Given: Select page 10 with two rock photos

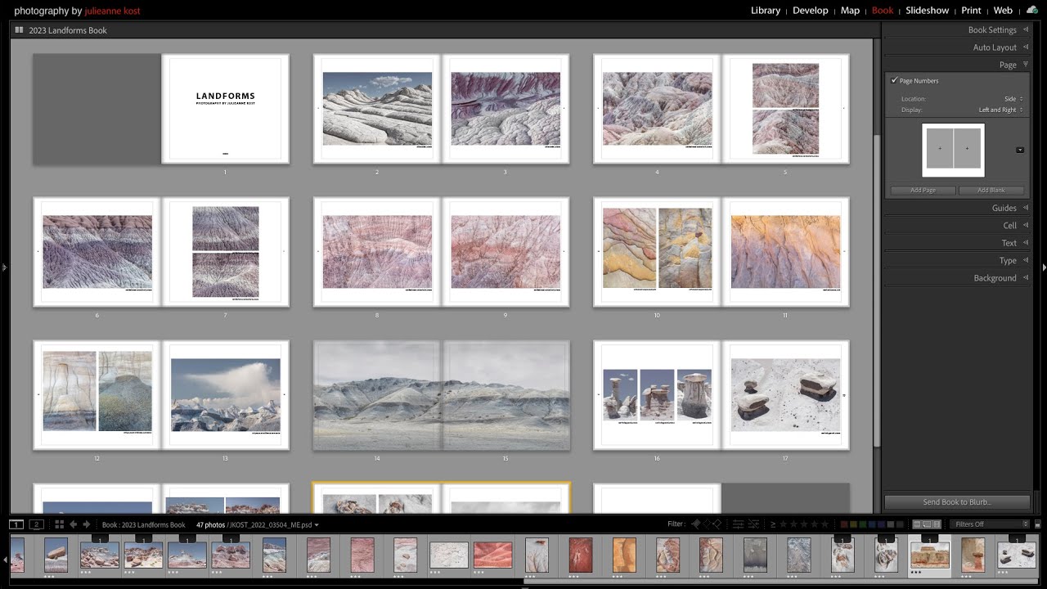Looking at the screenshot, I should pos(657,252).
